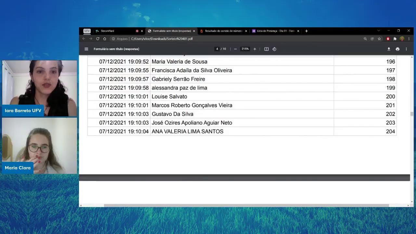Rotate the PDF document counterclockwise

click(274, 49)
